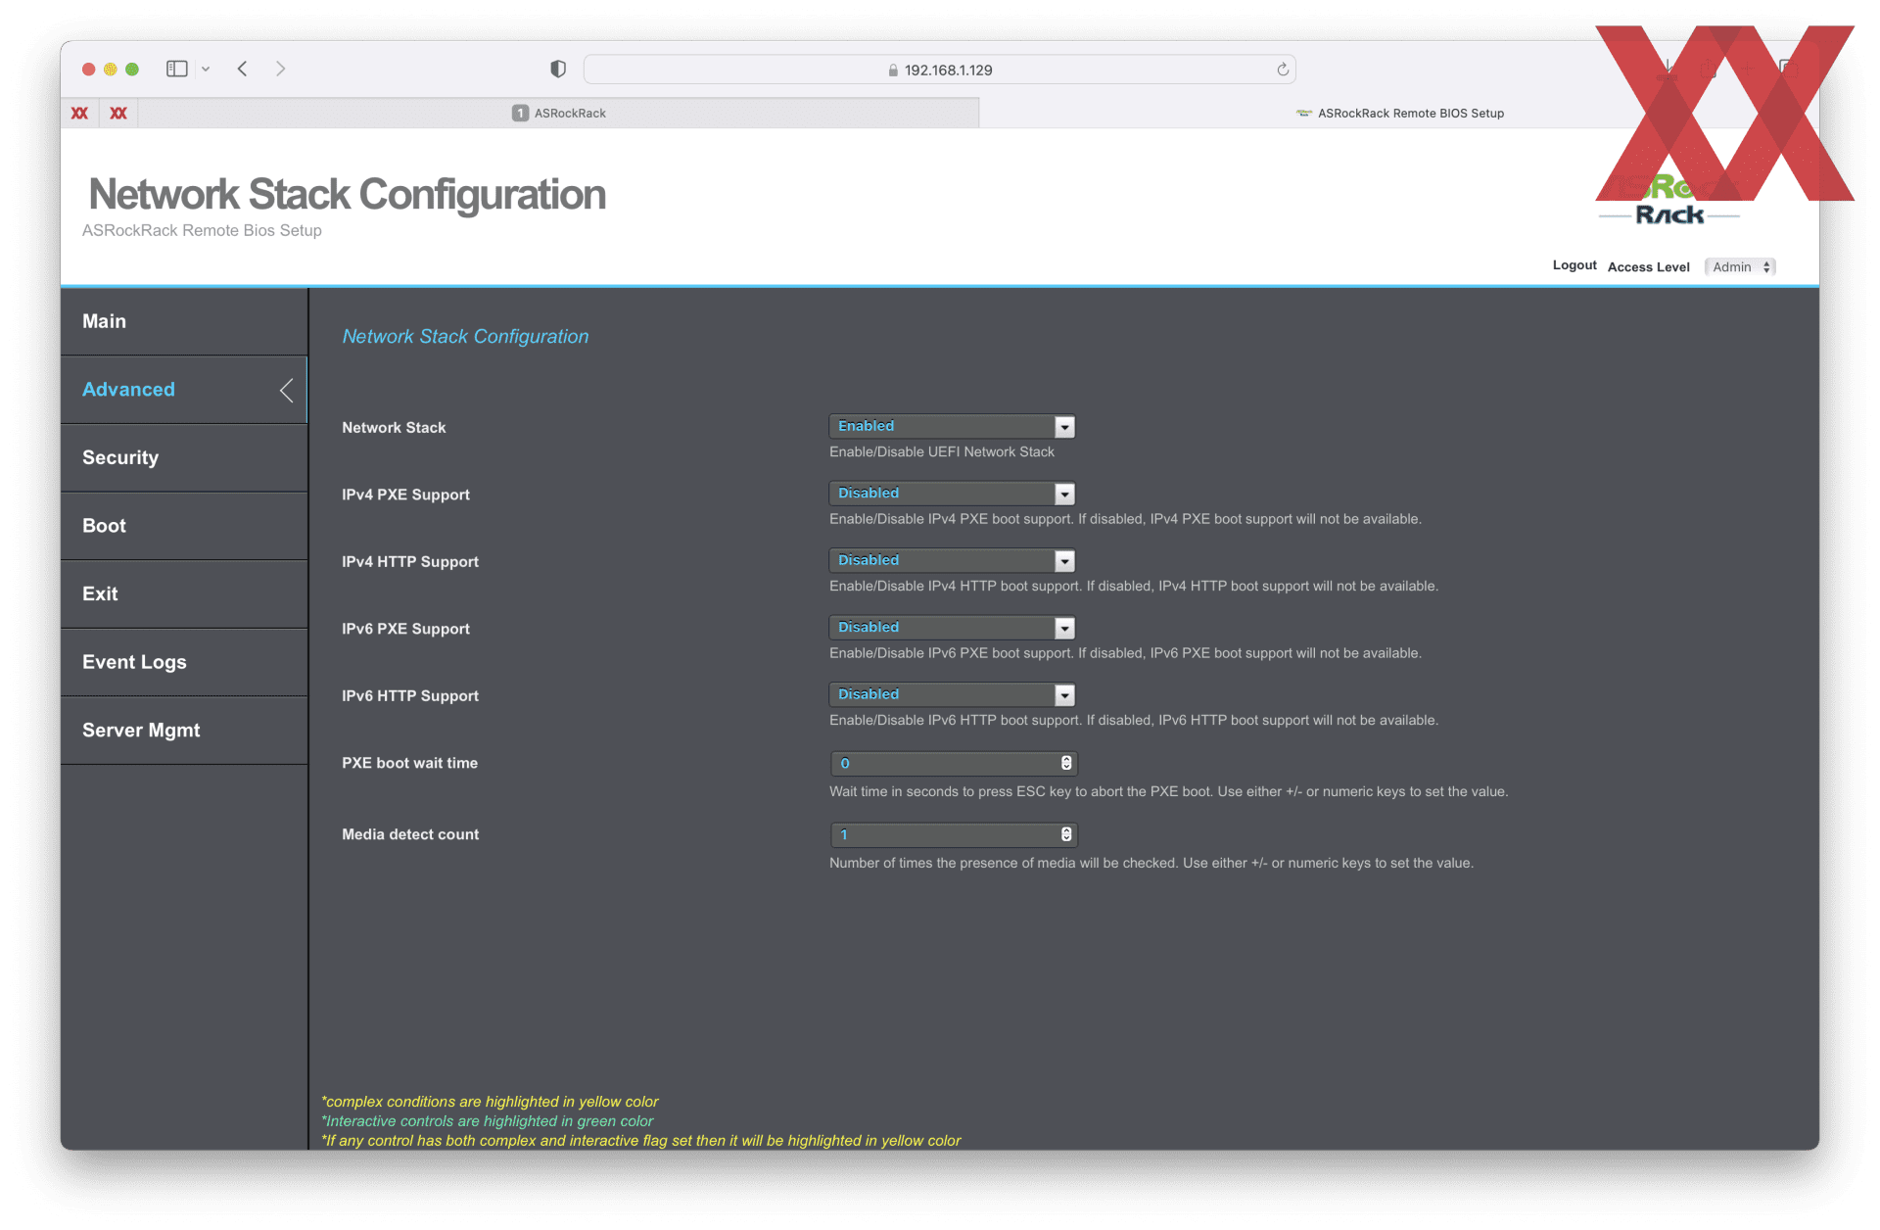Open the IPv6 HTTP Support dropdown
Screen dimensions: 1880x1230
tap(952, 695)
